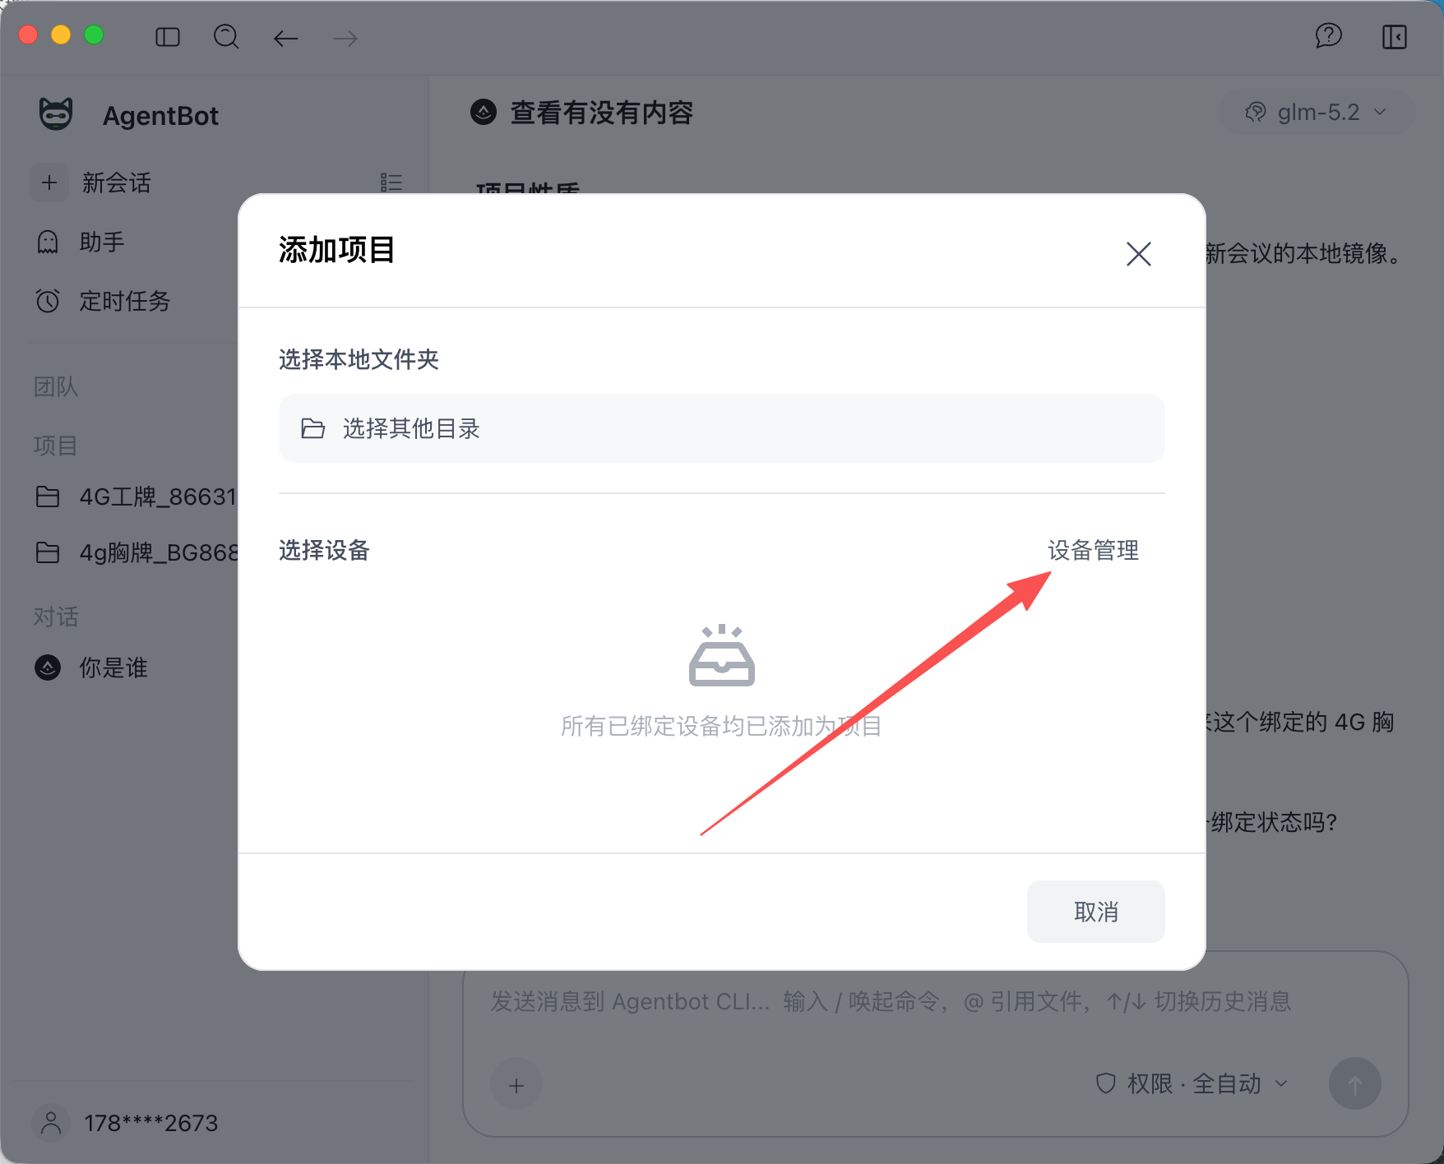1444x1164 pixels.
Task: Open project 4G工牌_86631
Action: (x=137, y=497)
